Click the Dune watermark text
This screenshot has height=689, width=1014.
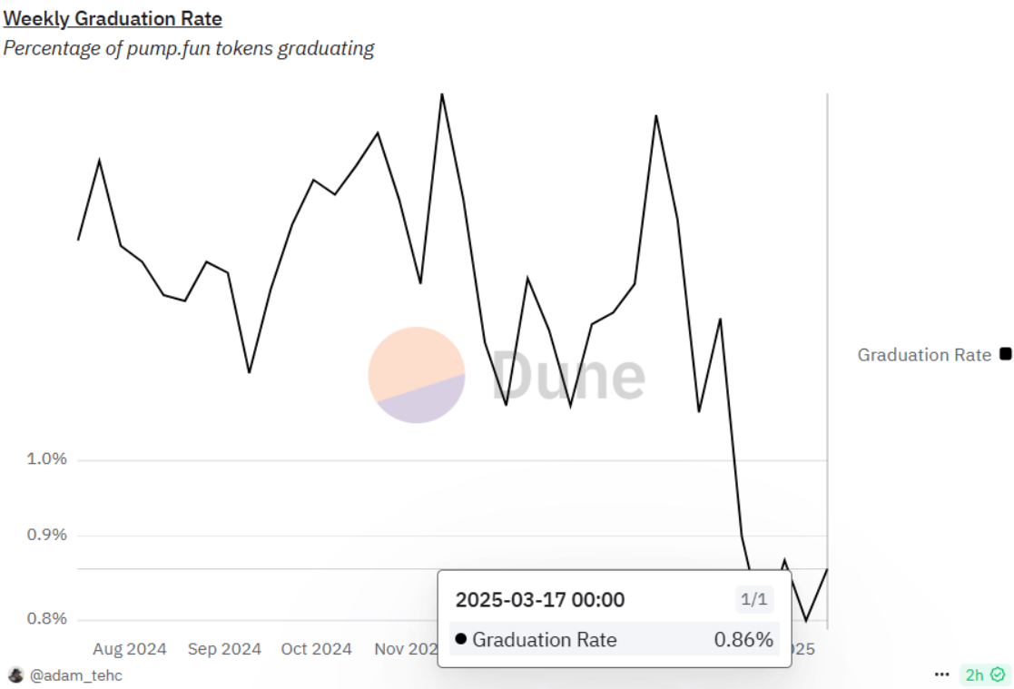(x=568, y=375)
